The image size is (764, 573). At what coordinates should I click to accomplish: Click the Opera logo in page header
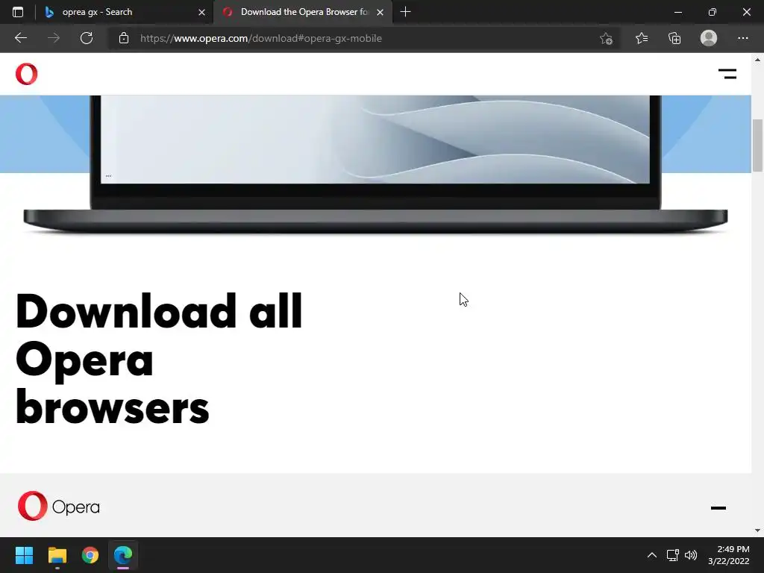(26, 74)
